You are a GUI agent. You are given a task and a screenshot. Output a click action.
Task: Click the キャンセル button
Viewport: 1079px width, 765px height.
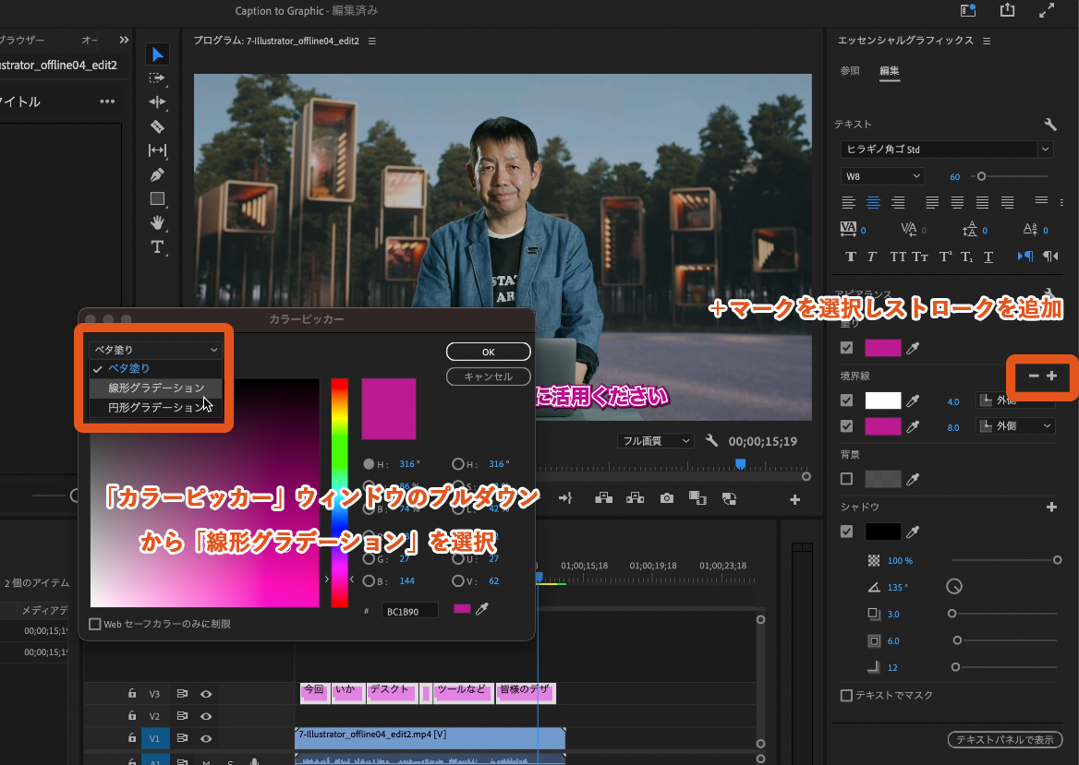(x=488, y=377)
